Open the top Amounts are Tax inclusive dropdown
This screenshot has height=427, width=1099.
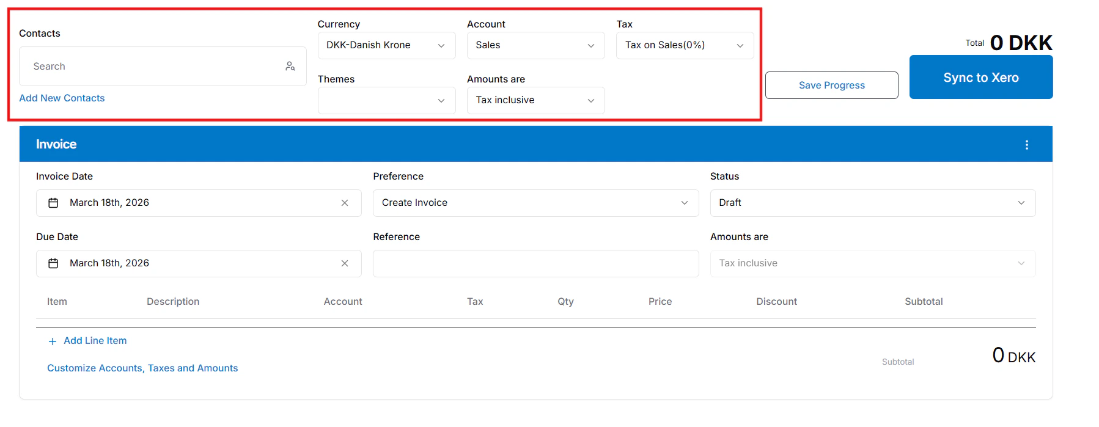535,100
